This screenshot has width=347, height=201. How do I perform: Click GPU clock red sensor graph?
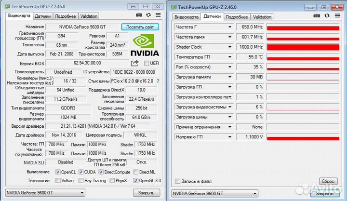click(x=303, y=27)
